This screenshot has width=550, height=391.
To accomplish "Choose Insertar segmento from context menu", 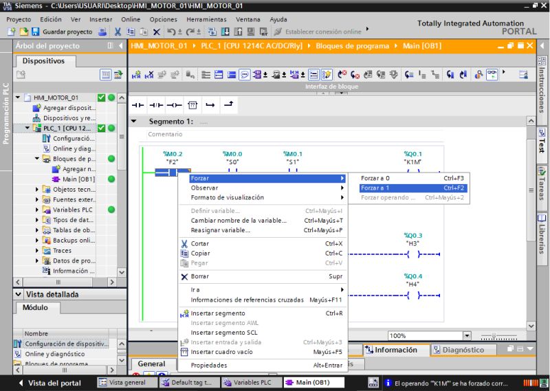I will coord(217,313).
